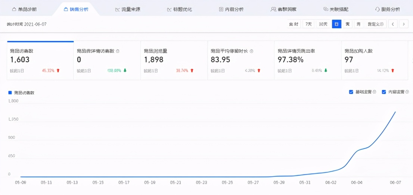
Task: Open the third tab with the line-chart icon
Action: [x=128, y=9]
